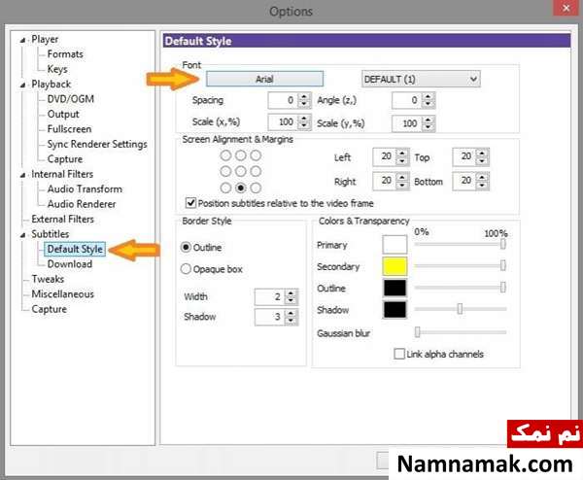
Task: Click the Gaussian blur slider handle
Action: click(x=418, y=331)
